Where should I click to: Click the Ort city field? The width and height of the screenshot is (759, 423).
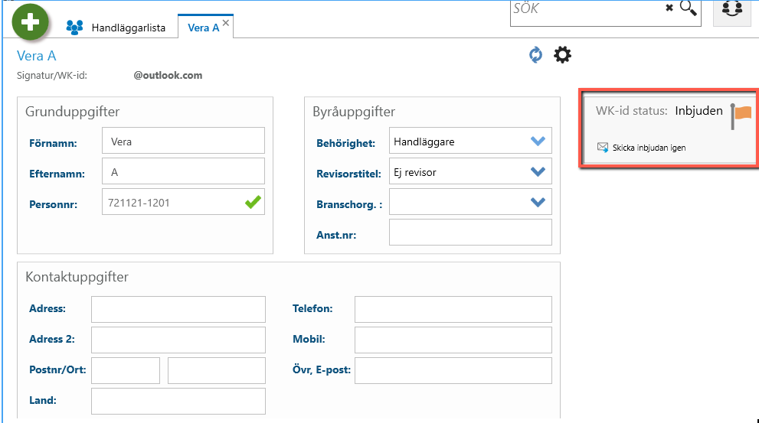[x=217, y=371]
